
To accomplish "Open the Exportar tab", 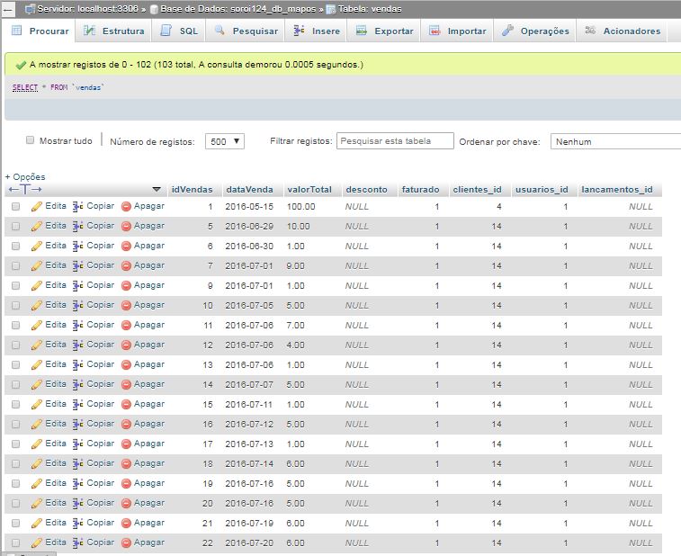I will pos(384,31).
